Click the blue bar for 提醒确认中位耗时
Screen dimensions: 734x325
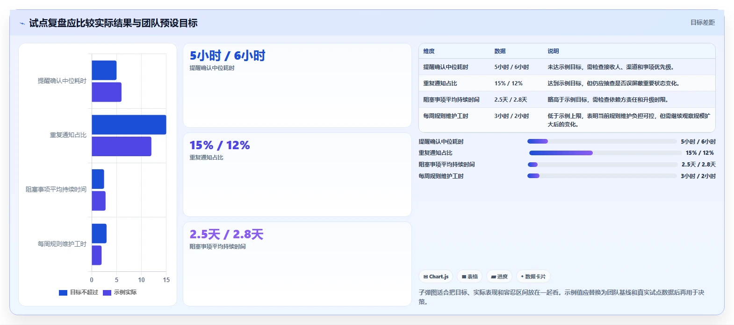pos(104,70)
